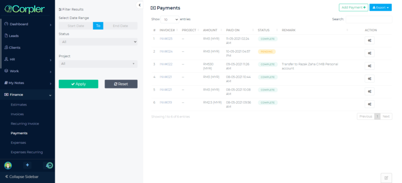Viewport: 402px width, 183px height.
Task: Expand the HR menu
Action: (x=28, y=59)
